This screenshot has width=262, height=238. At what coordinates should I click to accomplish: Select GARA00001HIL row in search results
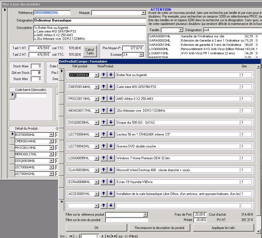click(x=205, y=36)
